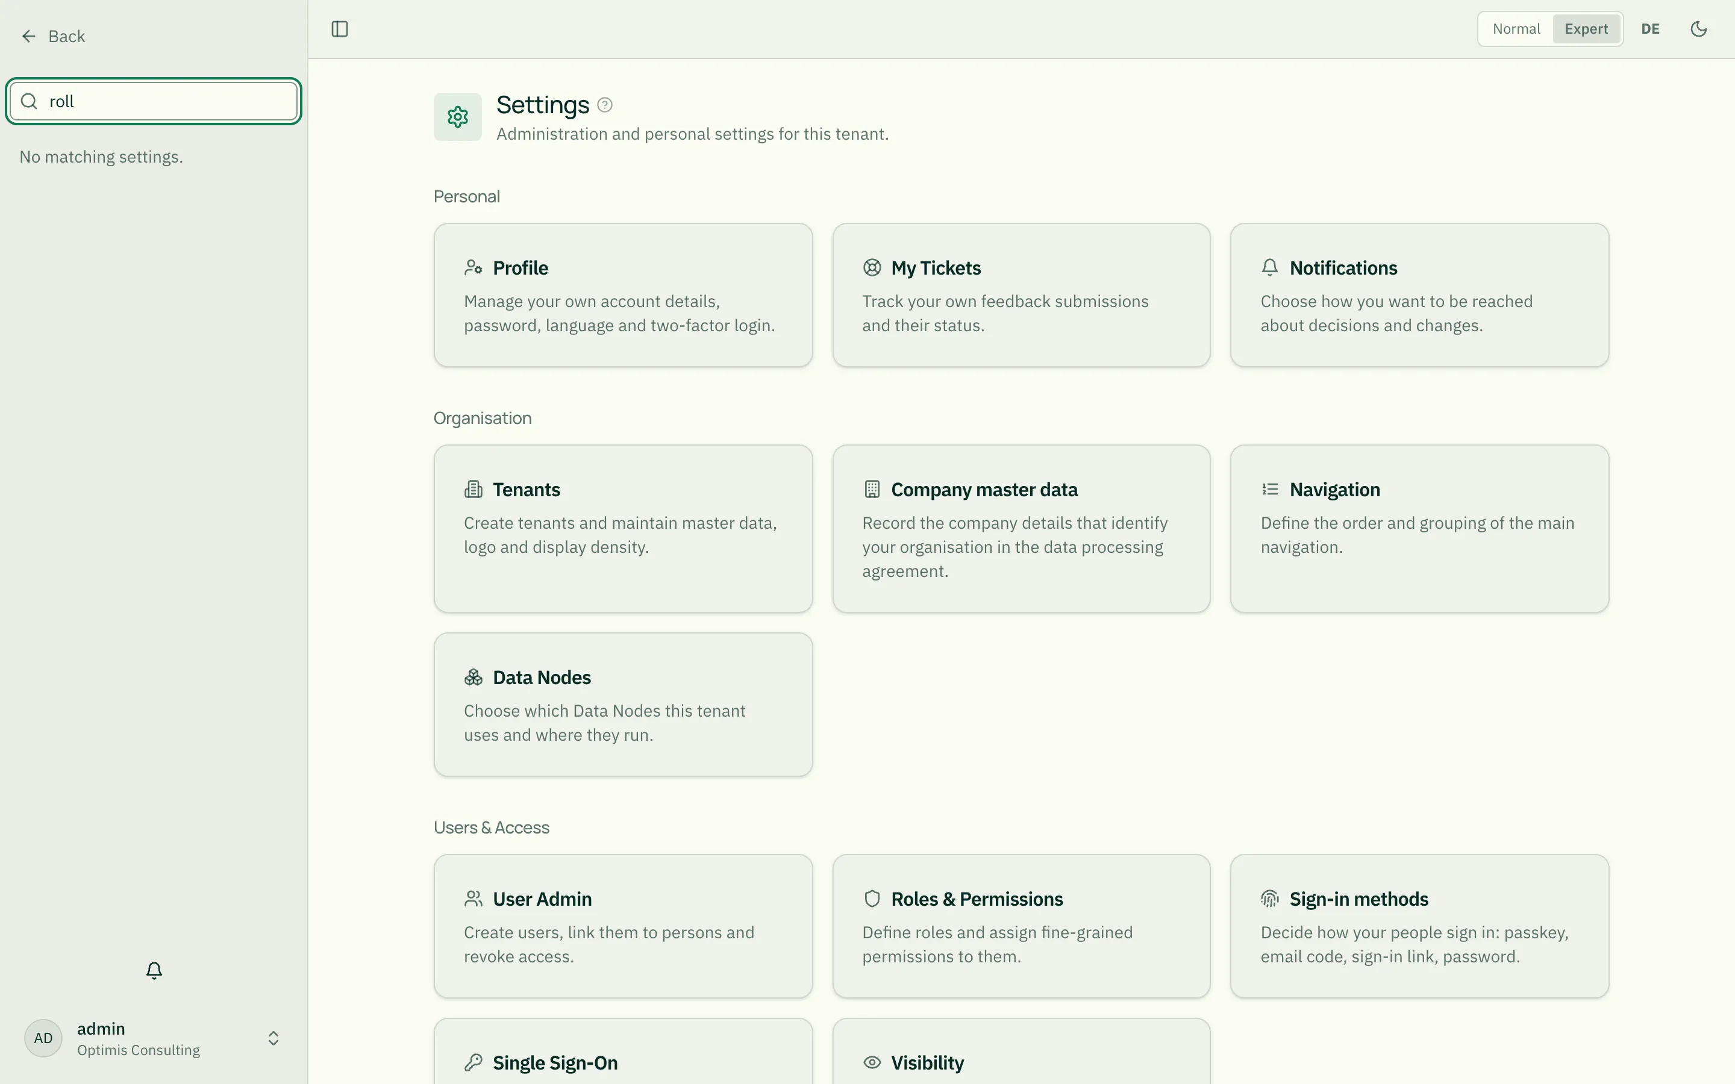Toggle the sidebar panel icon
Image resolution: width=1735 pixels, height=1084 pixels.
click(340, 30)
